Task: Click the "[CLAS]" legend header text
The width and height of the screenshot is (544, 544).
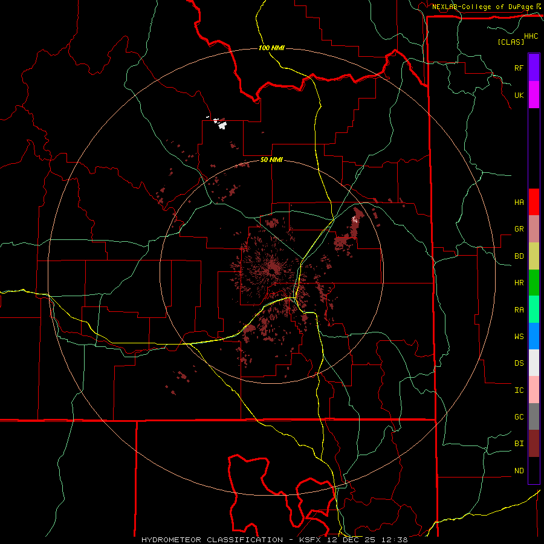Action: coord(511,42)
